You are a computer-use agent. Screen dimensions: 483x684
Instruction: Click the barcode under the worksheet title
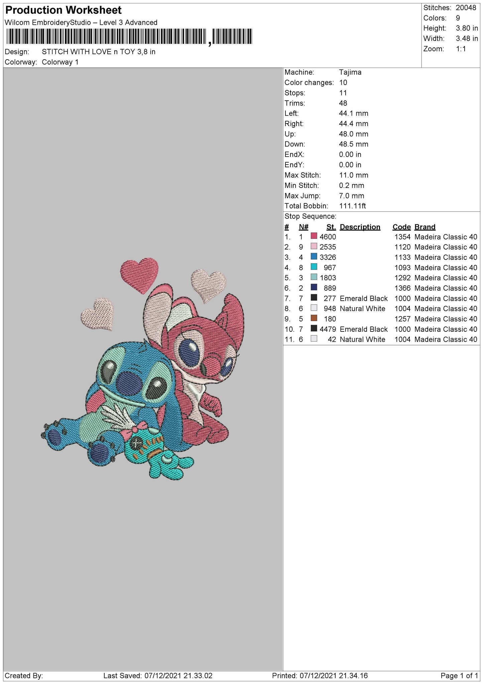click(x=129, y=36)
